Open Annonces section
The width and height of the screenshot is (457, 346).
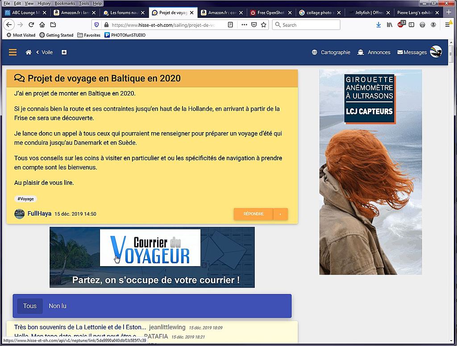click(x=374, y=52)
